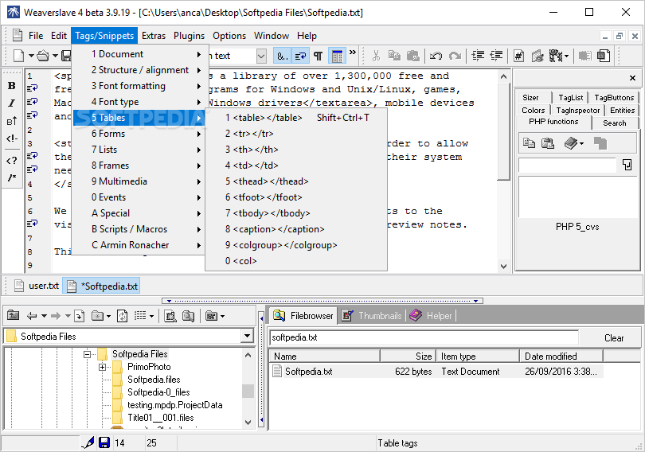Sort by the Date modified column header

(x=561, y=357)
